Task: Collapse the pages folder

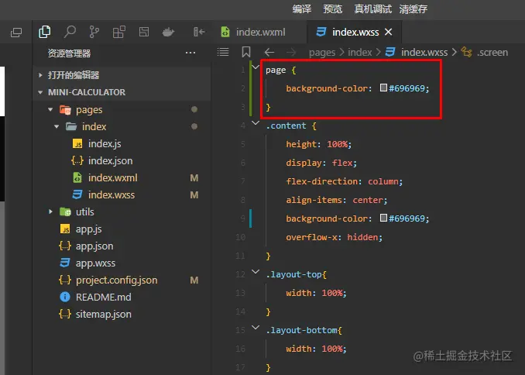Action: click(50, 109)
